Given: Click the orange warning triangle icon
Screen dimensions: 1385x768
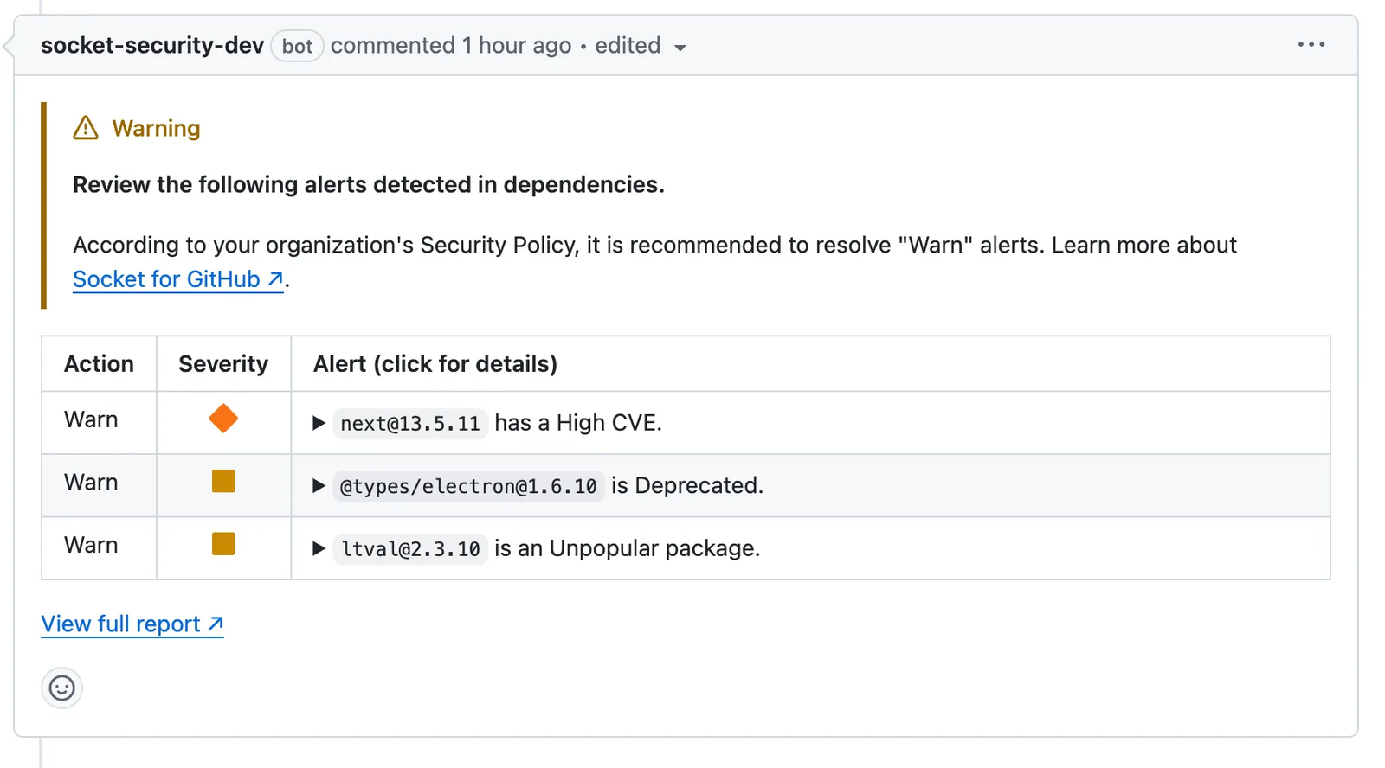Looking at the screenshot, I should 86,128.
